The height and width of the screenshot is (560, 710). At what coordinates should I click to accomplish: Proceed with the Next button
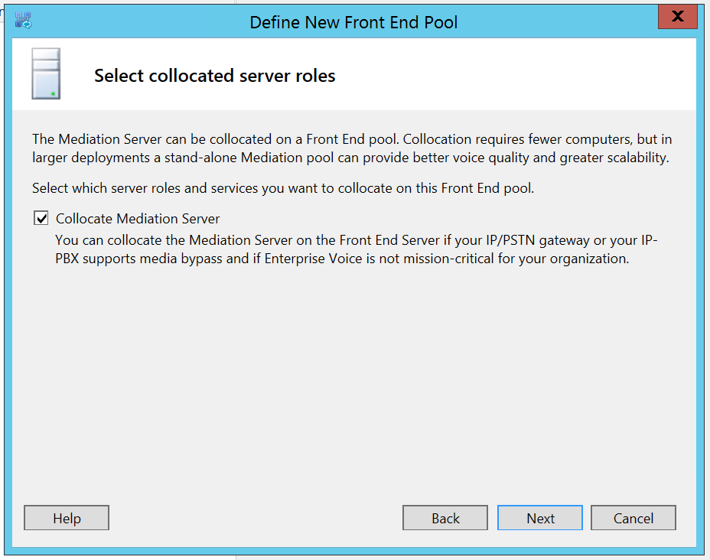point(540,518)
